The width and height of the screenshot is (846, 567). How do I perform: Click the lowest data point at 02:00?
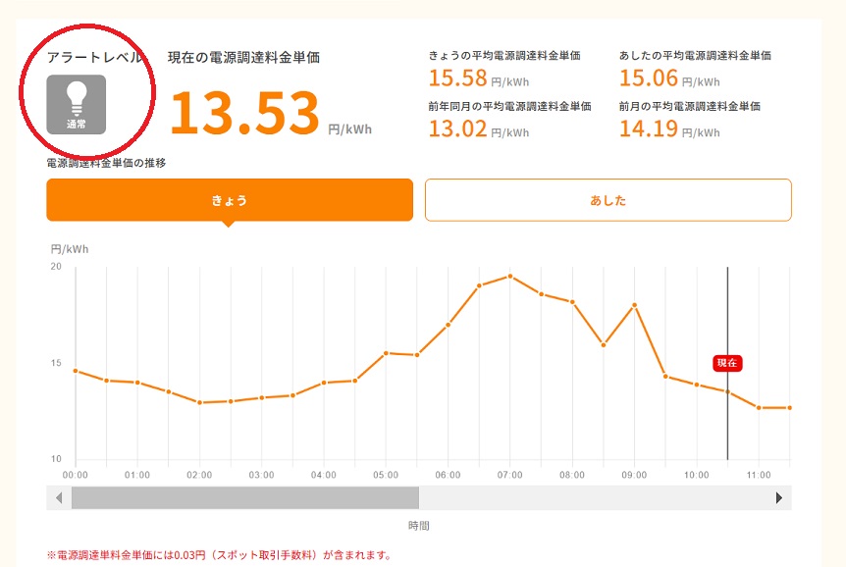coord(199,402)
